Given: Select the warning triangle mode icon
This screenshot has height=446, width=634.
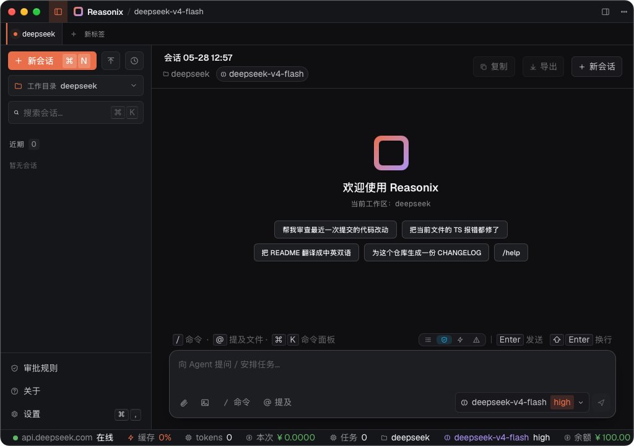Looking at the screenshot, I should (x=476, y=340).
